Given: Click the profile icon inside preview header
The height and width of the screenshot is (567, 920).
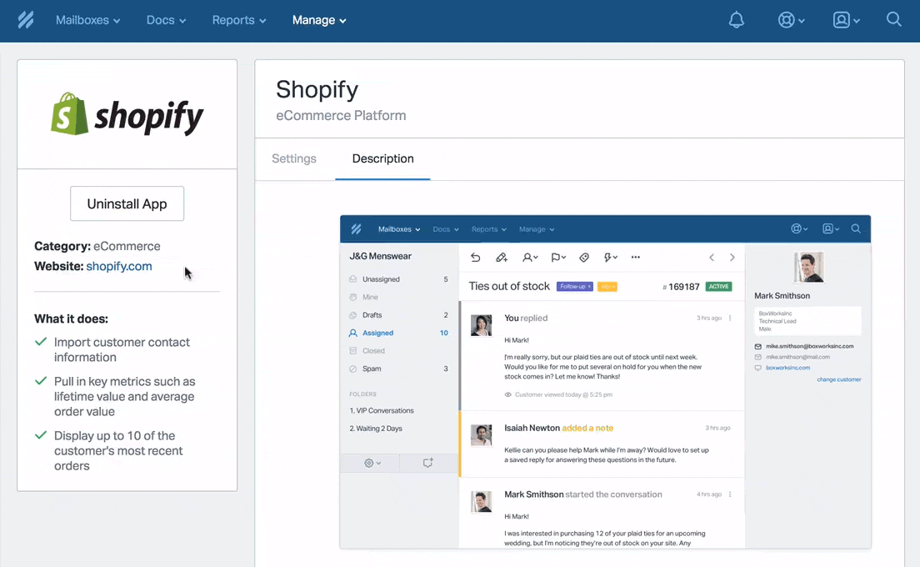Looking at the screenshot, I should [x=831, y=229].
